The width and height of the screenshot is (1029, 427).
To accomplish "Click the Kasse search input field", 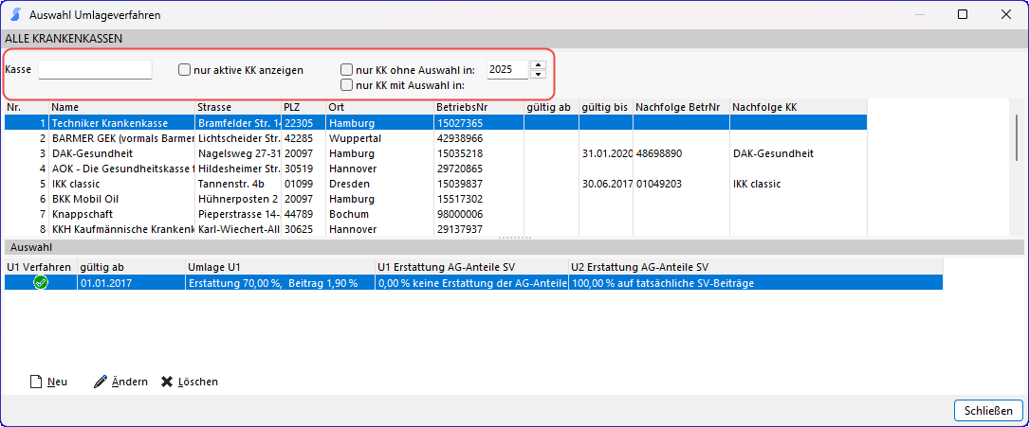I will coord(95,69).
